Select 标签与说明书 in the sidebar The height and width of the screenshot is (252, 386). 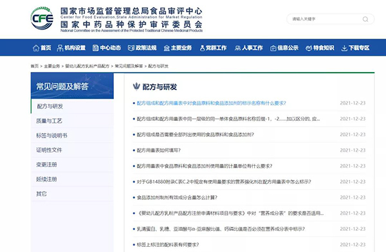point(72,136)
